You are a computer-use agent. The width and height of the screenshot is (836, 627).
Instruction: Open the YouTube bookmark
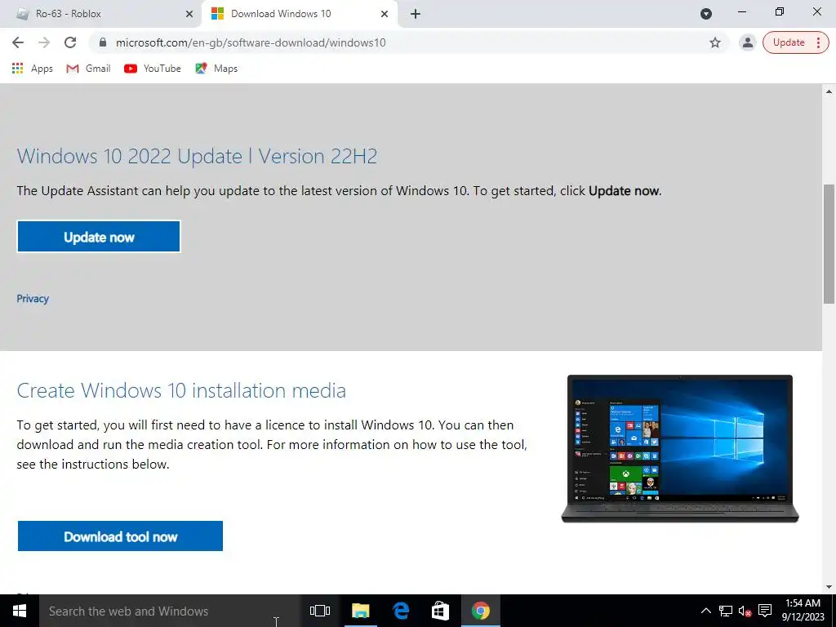(153, 69)
